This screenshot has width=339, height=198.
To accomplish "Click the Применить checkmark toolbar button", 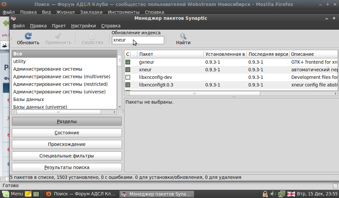I will click(x=58, y=39).
